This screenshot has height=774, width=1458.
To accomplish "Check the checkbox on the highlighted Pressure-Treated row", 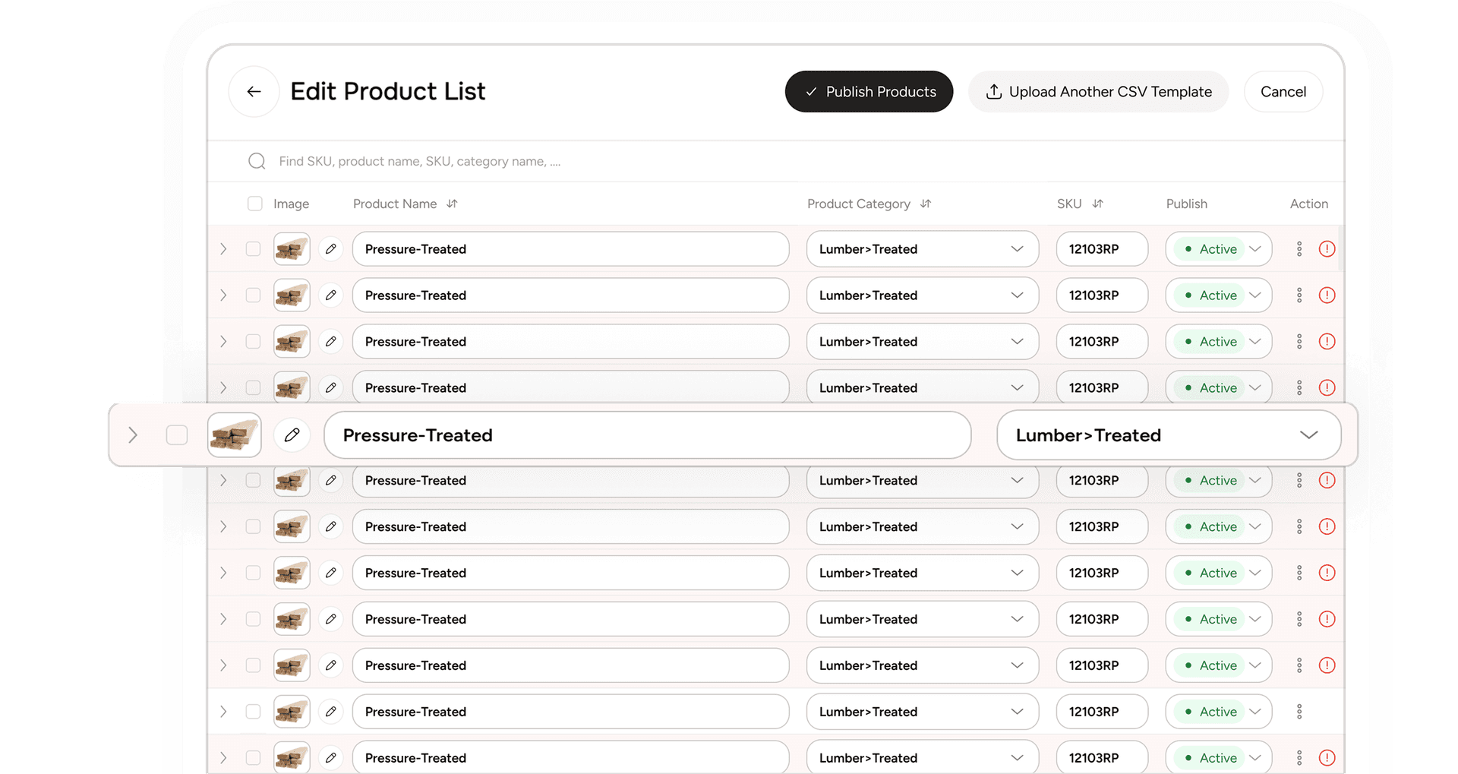I will (176, 434).
